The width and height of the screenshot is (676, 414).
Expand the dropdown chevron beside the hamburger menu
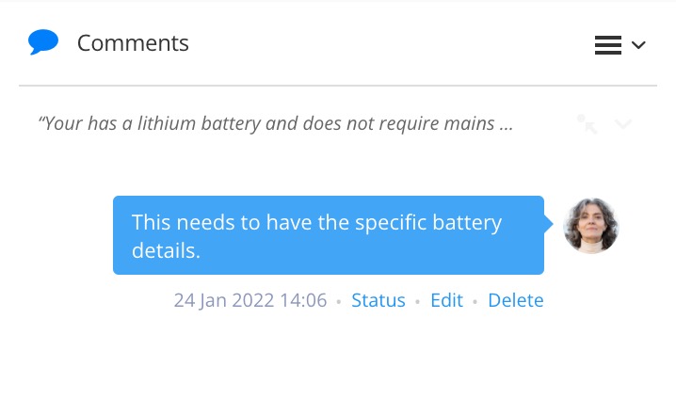638,45
